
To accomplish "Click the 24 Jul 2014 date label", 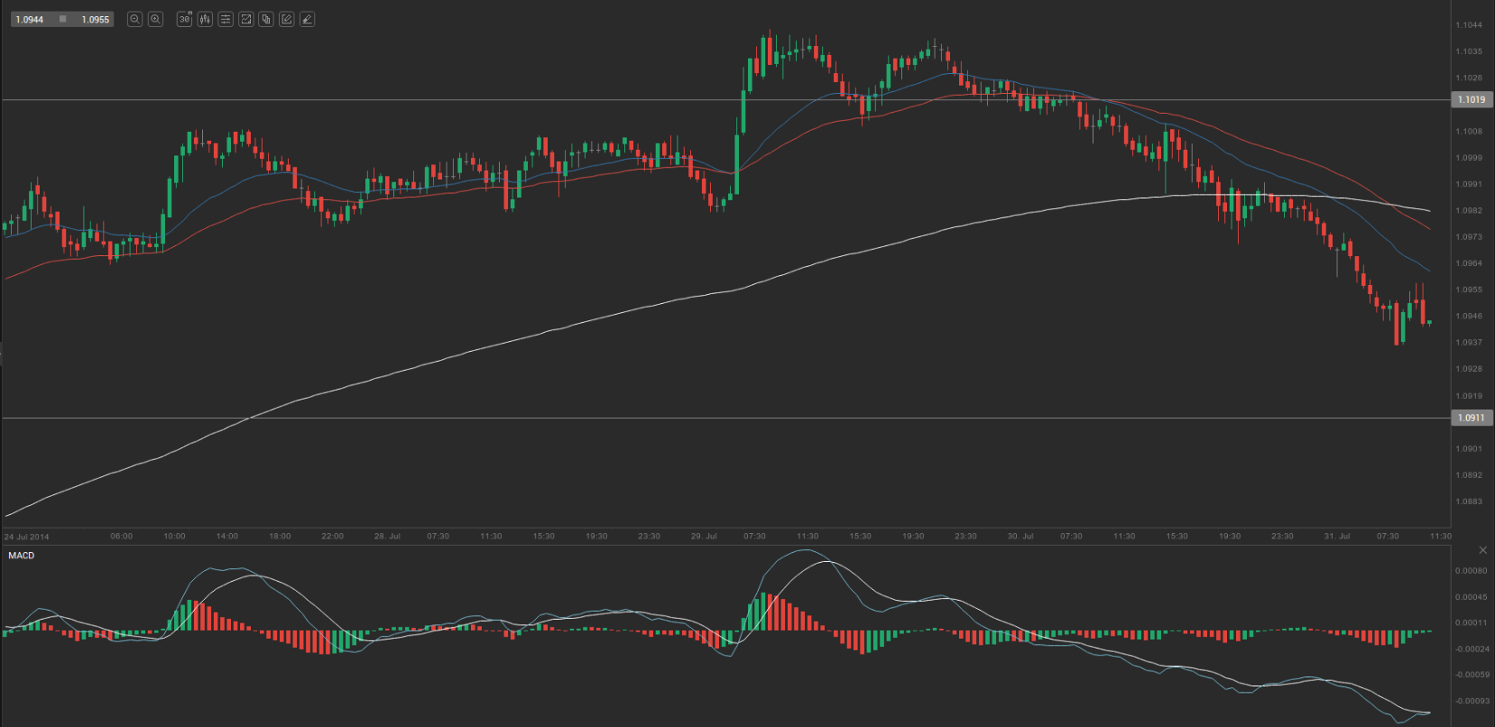I will click(x=27, y=537).
